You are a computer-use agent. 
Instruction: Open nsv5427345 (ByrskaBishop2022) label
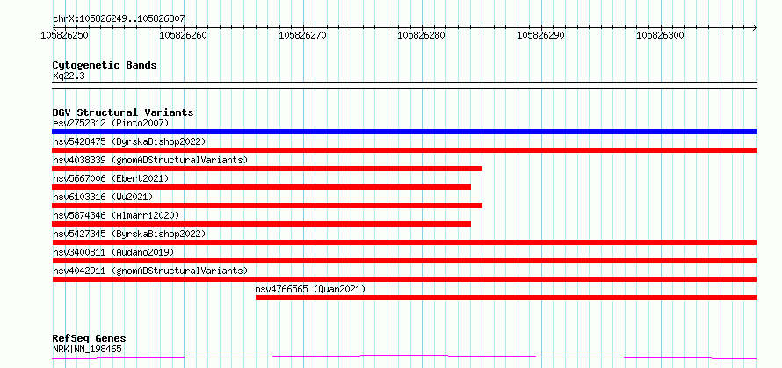129,234
